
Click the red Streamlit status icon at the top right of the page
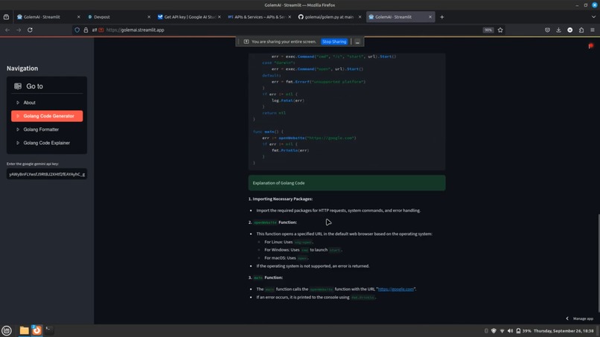pos(591,46)
